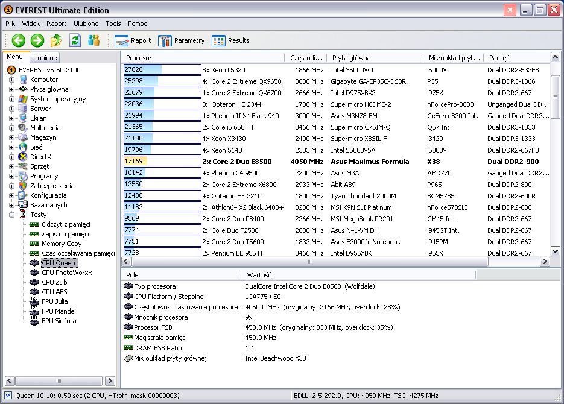
Task: Click the Results toolbar button
Action: 230,40
